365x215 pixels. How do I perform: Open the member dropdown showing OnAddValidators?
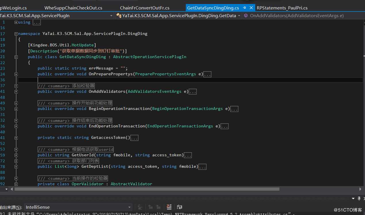click(304, 16)
